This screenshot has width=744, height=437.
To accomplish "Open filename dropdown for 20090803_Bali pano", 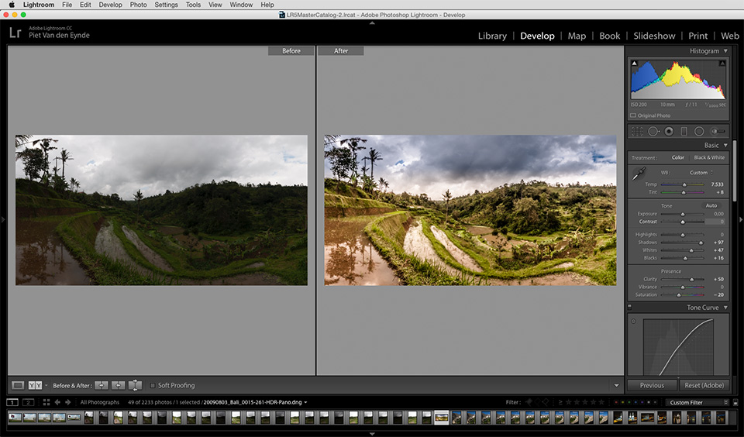I will point(305,402).
